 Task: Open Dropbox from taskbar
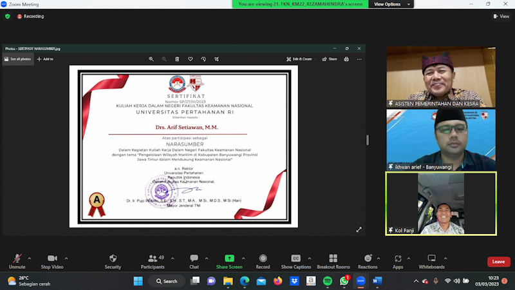(x=294, y=281)
